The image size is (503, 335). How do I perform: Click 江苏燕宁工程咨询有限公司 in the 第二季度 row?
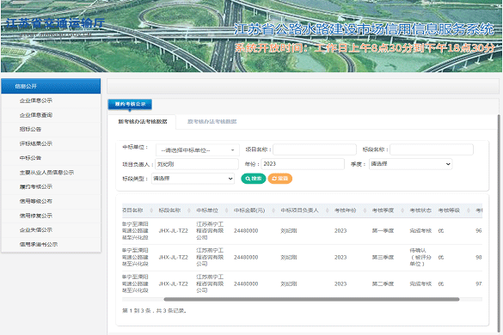click(210, 283)
